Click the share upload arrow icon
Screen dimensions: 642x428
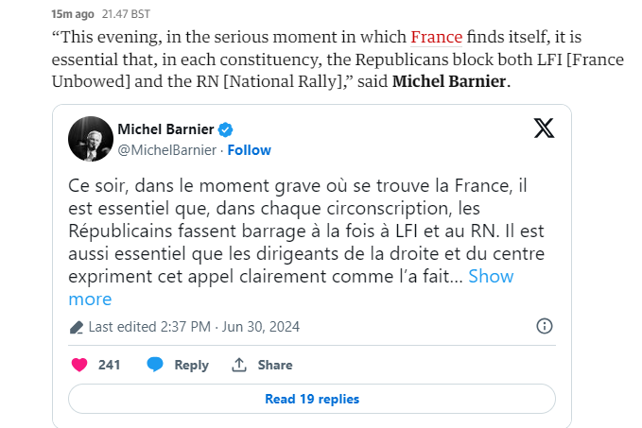tap(239, 365)
